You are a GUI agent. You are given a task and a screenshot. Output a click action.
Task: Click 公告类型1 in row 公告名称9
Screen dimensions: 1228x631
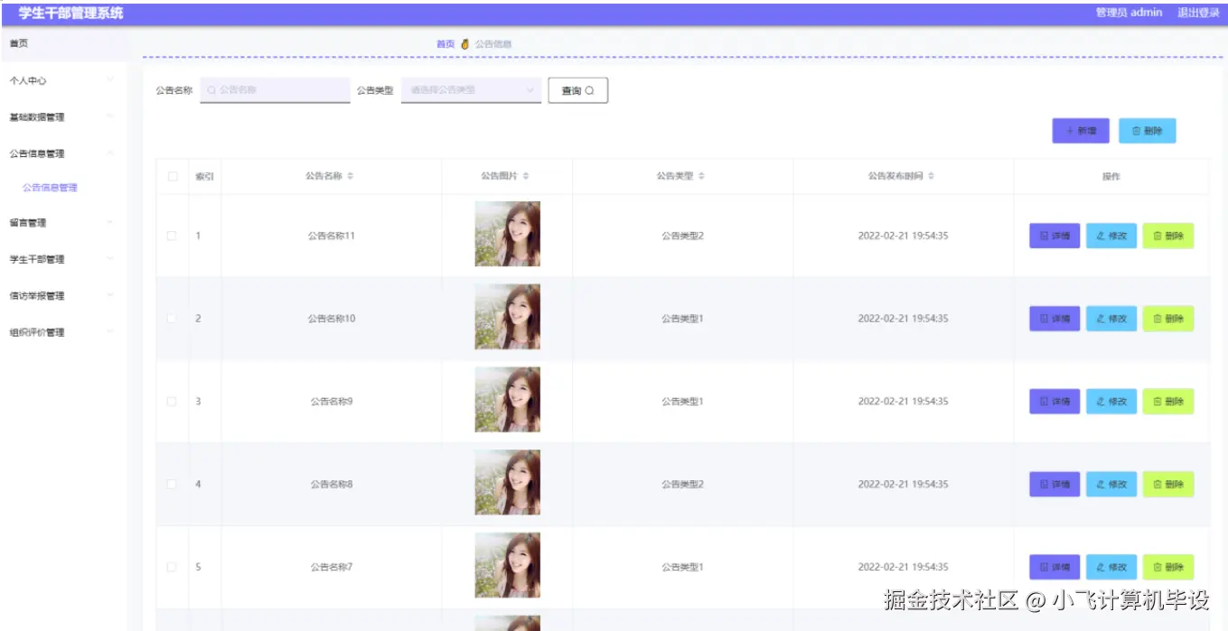pyautogui.click(x=682, y=402)
